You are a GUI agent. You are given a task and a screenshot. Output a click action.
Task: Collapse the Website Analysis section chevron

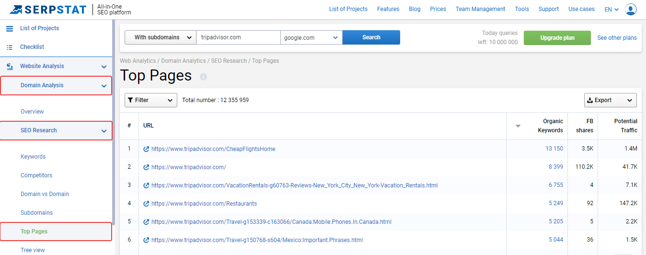[104, 67]
